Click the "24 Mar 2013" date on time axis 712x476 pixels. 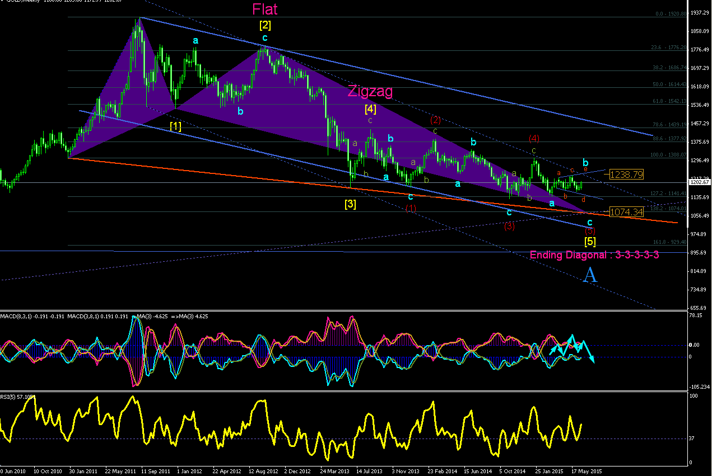coord(335,471)
